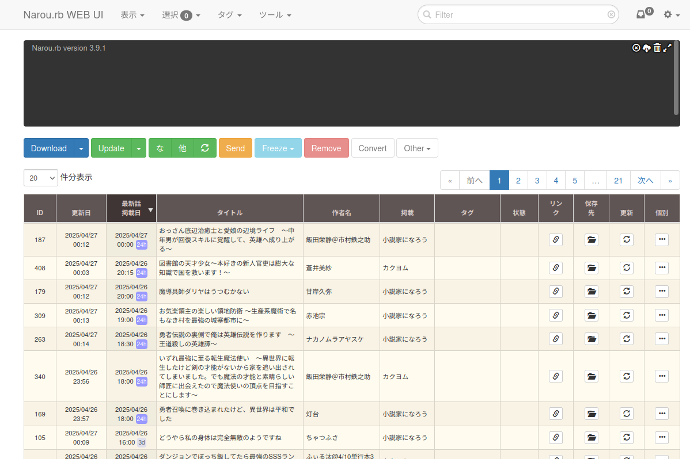The width and height of the screenshot is (690, 459).
Task: Open the link icon for novel ID 187
Action: [x=555, y=239]
